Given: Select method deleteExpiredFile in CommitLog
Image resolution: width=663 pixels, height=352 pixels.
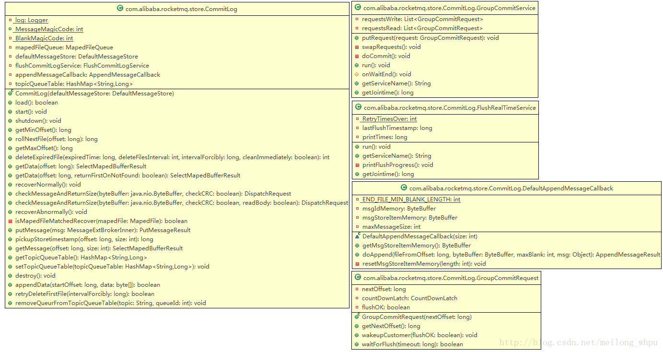Looking at the screenshot, I should (x=173, y=157).
